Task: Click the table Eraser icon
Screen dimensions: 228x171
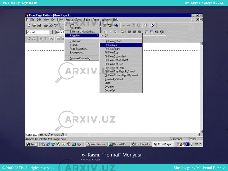Action: click(x=34, y=39)
